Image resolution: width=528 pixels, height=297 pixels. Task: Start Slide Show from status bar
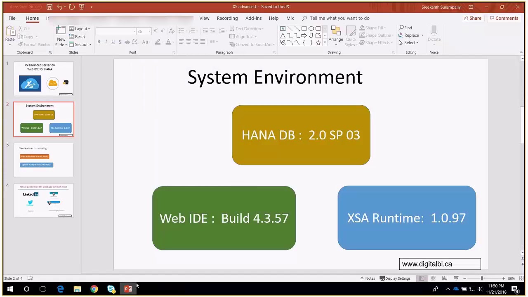pyautogui.click(x=456, y=278)
